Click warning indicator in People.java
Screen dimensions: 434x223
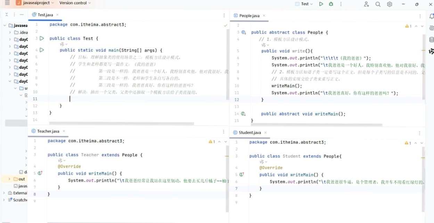pos(408,26)
